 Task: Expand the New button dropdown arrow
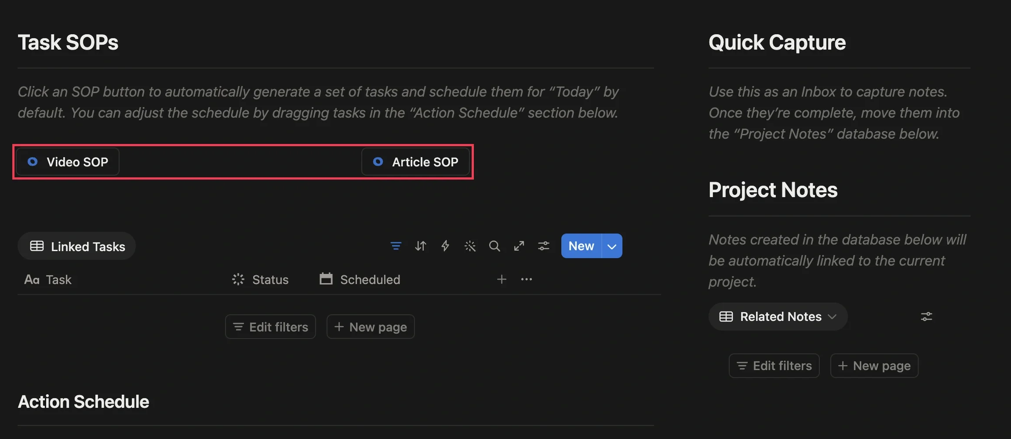[x=612, y=246]
